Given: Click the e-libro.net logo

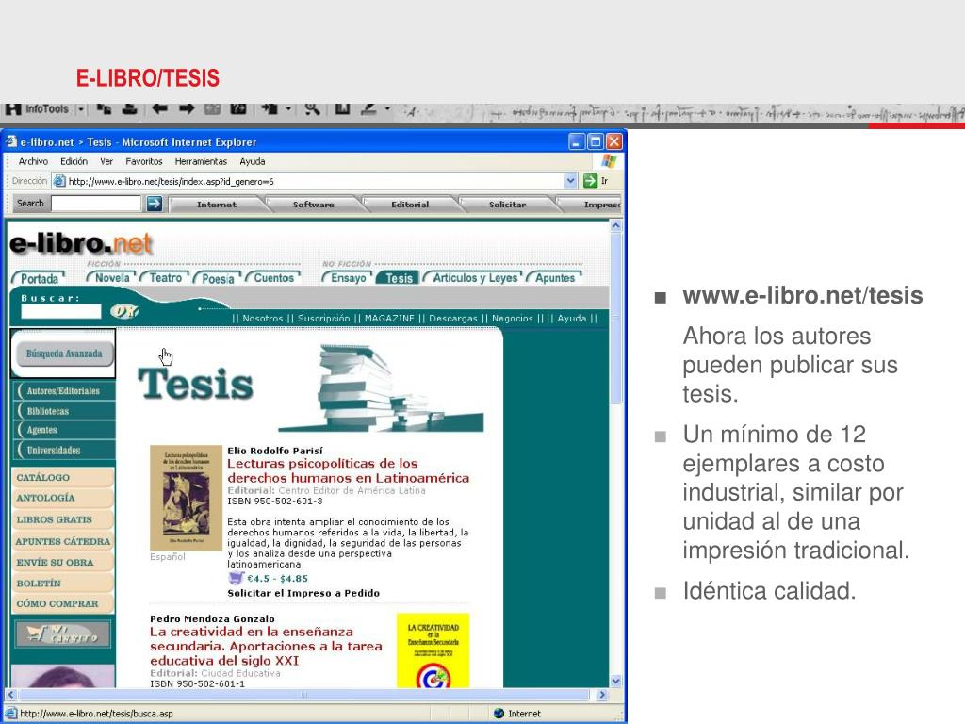Looking at the screenshot, I should click(81, 243).
